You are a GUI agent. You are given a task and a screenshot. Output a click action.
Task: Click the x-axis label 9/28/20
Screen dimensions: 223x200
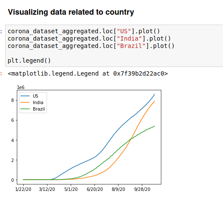coord(142,189)
